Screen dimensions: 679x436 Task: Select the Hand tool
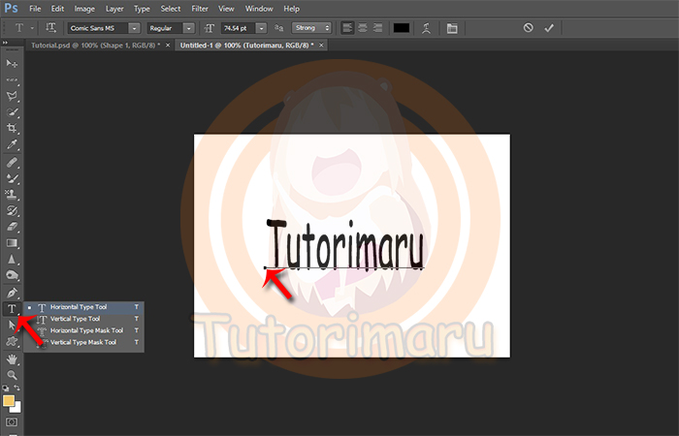(12, 359)
